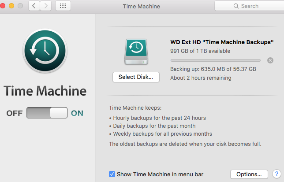The image size is (284, 182).
Task: Go forward with the right chevron
Action: tap(46, 6)
